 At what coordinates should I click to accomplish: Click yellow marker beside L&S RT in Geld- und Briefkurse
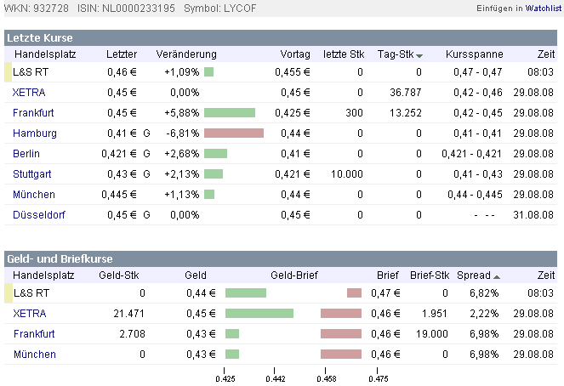point(8,293)
